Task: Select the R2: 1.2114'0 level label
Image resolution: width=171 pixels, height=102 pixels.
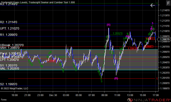Action: [x=9, y=22]
